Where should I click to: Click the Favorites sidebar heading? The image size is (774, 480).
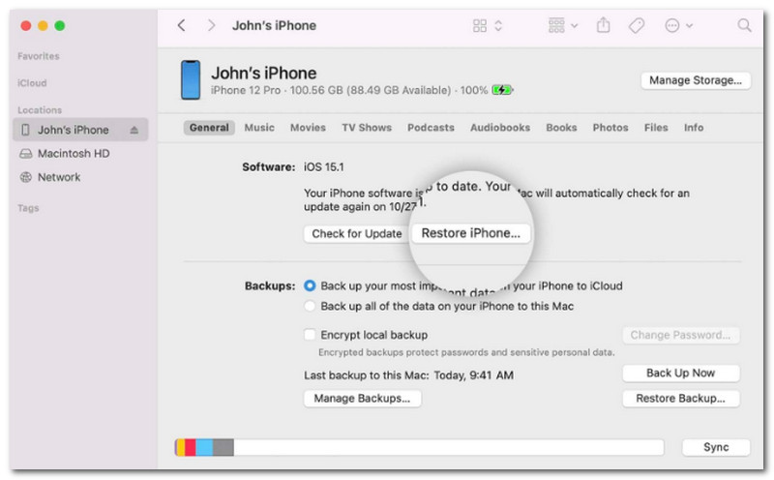(x=39, y=56)
